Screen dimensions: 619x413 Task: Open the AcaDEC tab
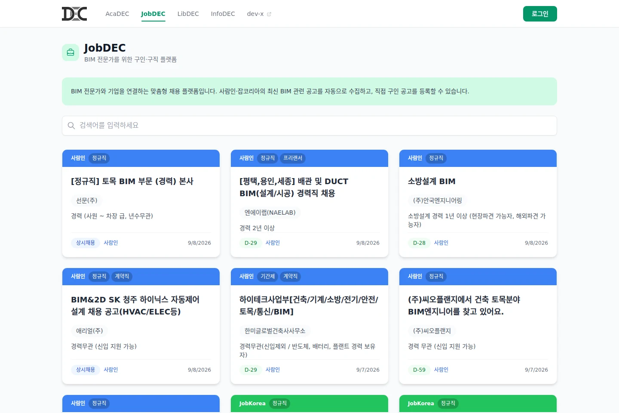pyautogui.click(x=117, y=14)
